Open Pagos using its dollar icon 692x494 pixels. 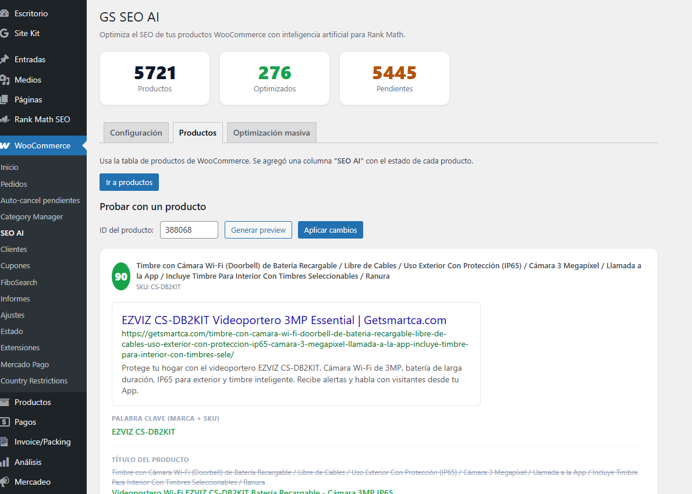coord(6,421)
